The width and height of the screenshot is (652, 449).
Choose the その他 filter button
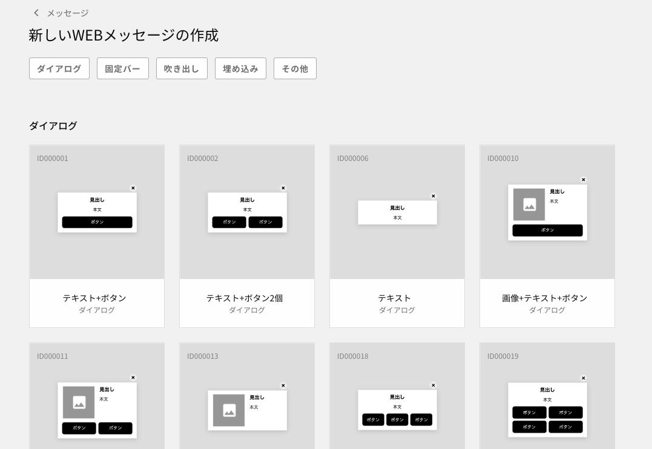(295, 68)
